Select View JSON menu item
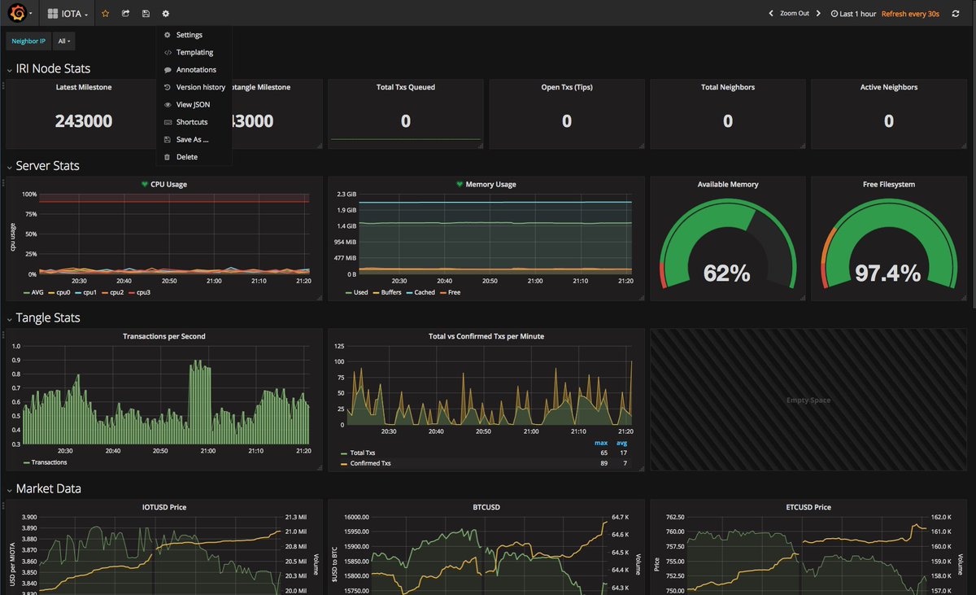 (x=194, y=104)
